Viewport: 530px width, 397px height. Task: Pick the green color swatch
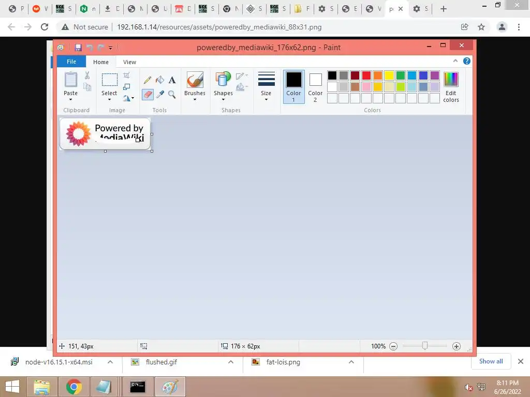point(401,75)
